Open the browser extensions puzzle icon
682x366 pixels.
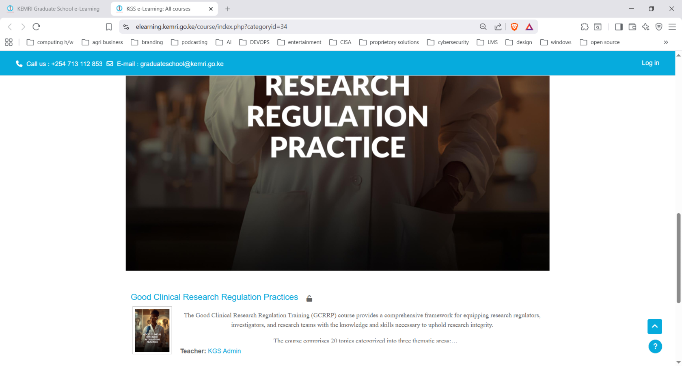pos(585,26)
